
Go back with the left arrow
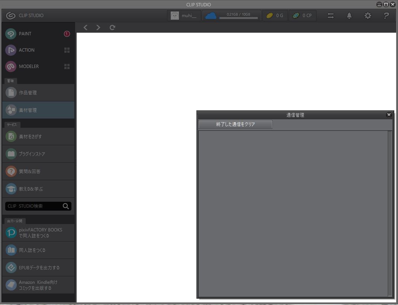click(x=86, y=27)
